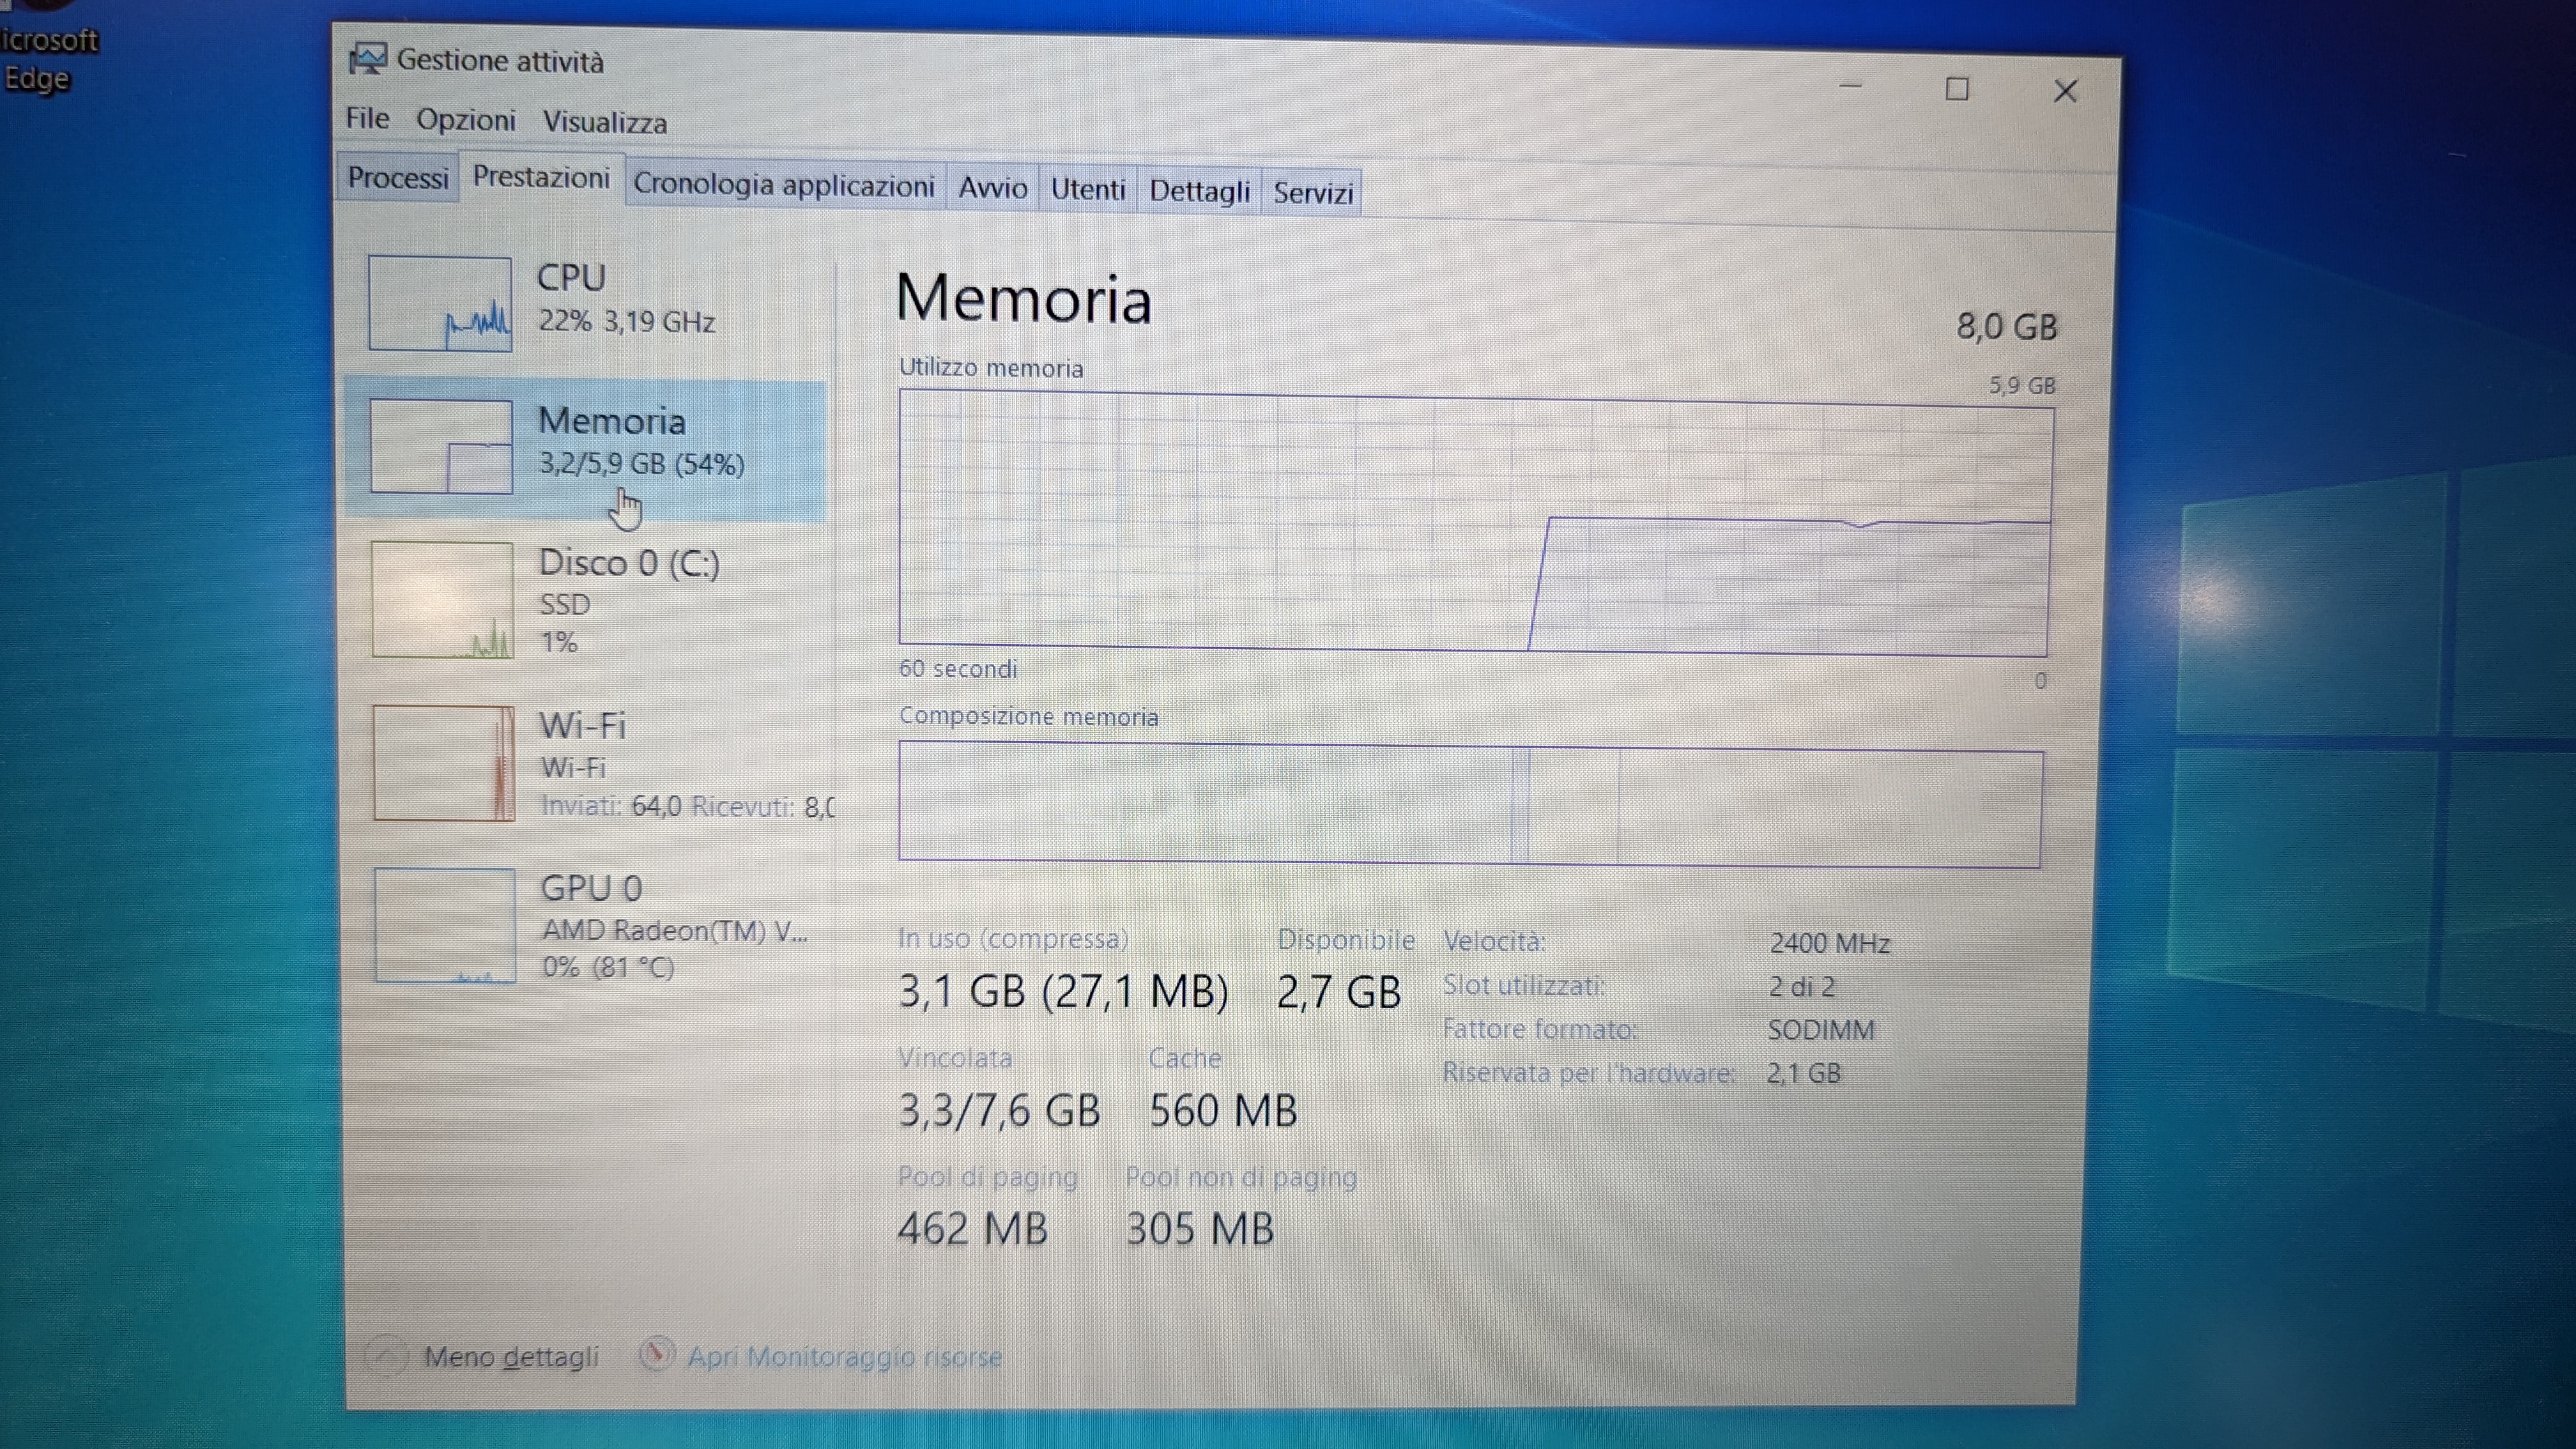Open the Avvio tab

pos(992,188)
